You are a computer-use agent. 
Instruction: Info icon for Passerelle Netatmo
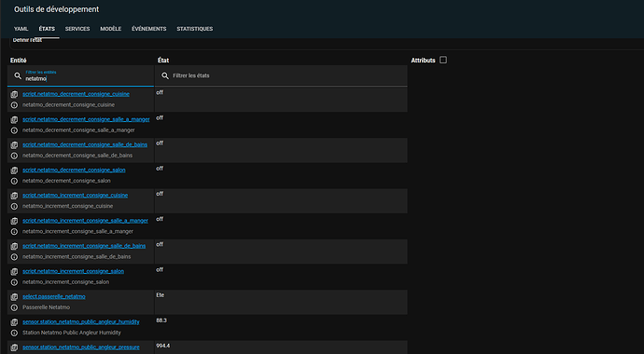[x=14, y=307]
